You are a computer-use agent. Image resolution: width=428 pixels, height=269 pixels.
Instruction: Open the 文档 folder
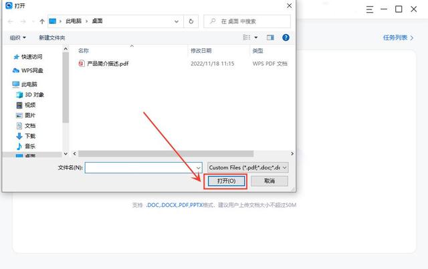26,126
